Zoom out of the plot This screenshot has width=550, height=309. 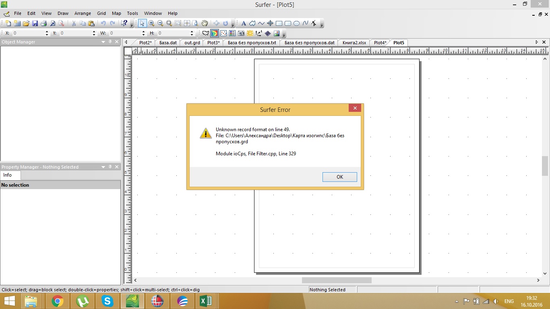click(x=160, y=23)
